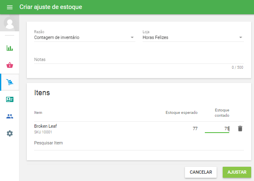Delete the Broken Leaf item row
The width and height of the screenshot is (254, 181).
[240, 129]
